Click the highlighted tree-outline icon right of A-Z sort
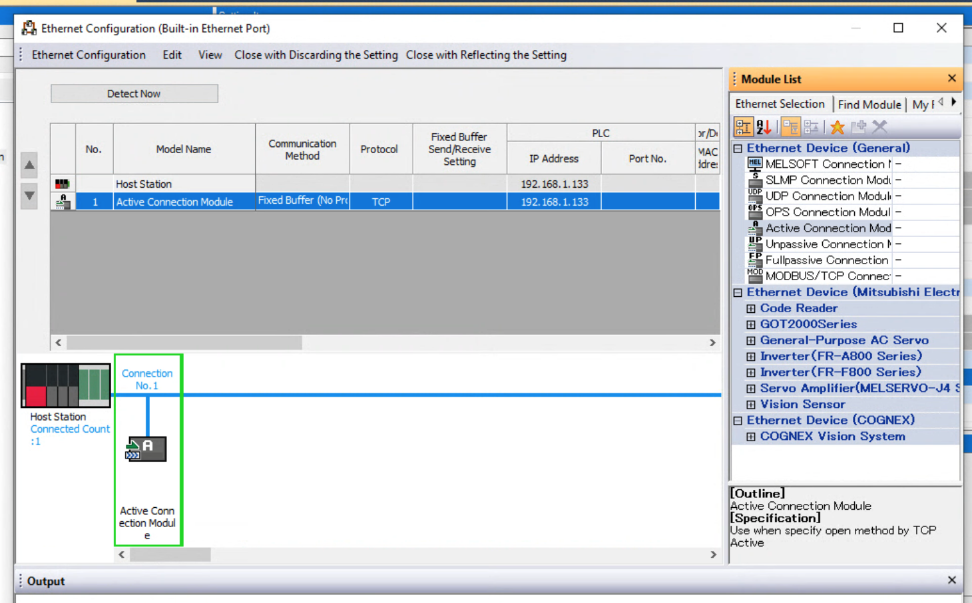 [x=790, y=126]
